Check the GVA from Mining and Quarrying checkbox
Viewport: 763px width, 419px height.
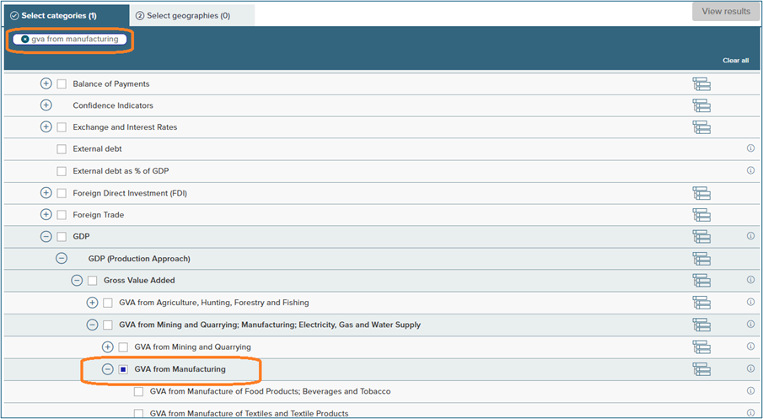[123, 347]
